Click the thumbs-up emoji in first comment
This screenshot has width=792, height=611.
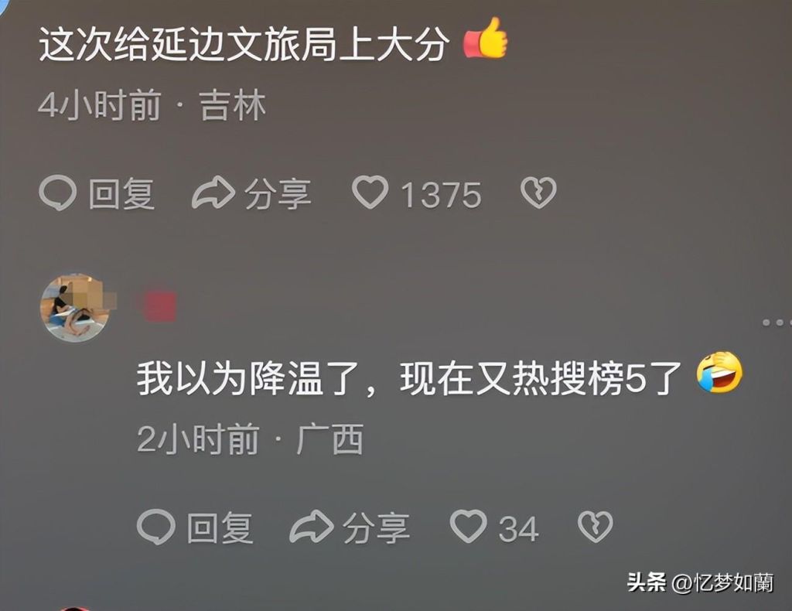pos(486,39)
